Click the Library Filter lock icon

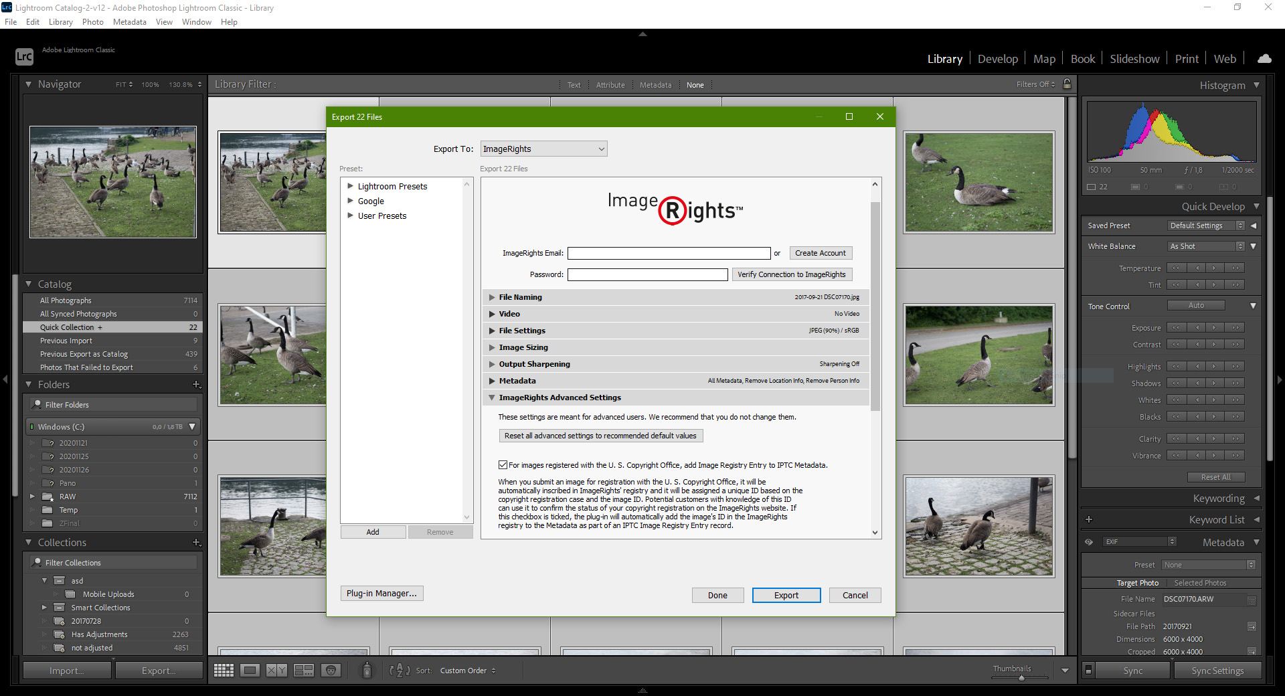[x=1067, y=84]
